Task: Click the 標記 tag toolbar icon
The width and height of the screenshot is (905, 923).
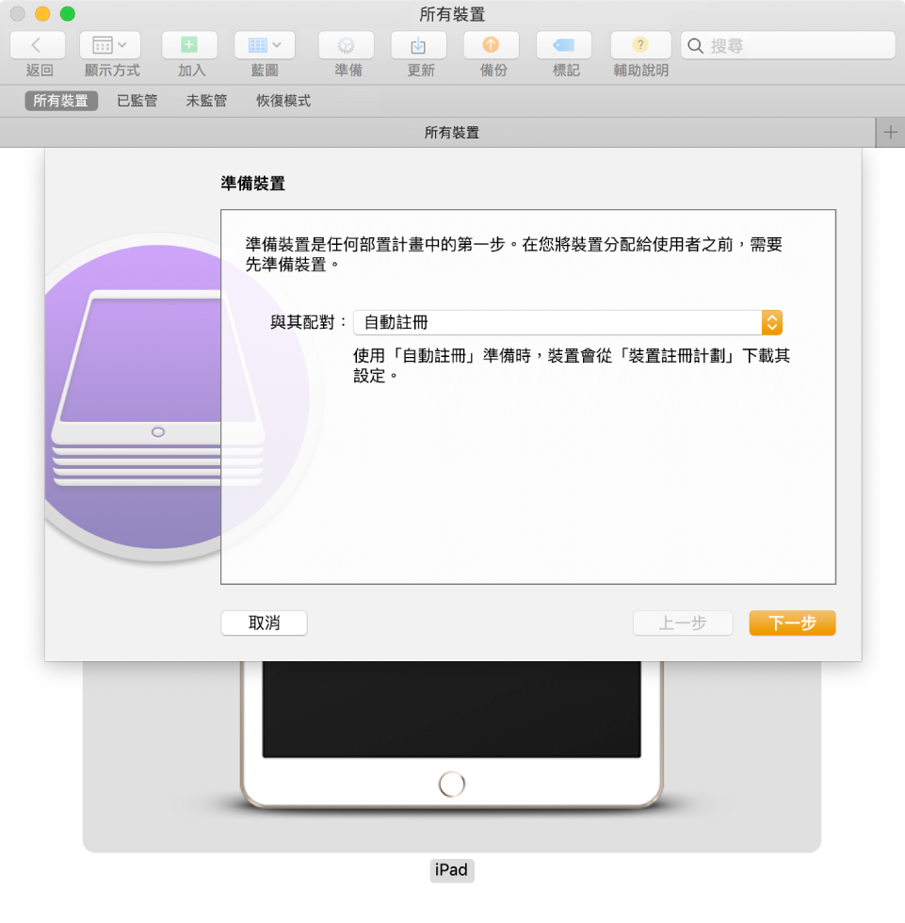Action: [564, 45]
